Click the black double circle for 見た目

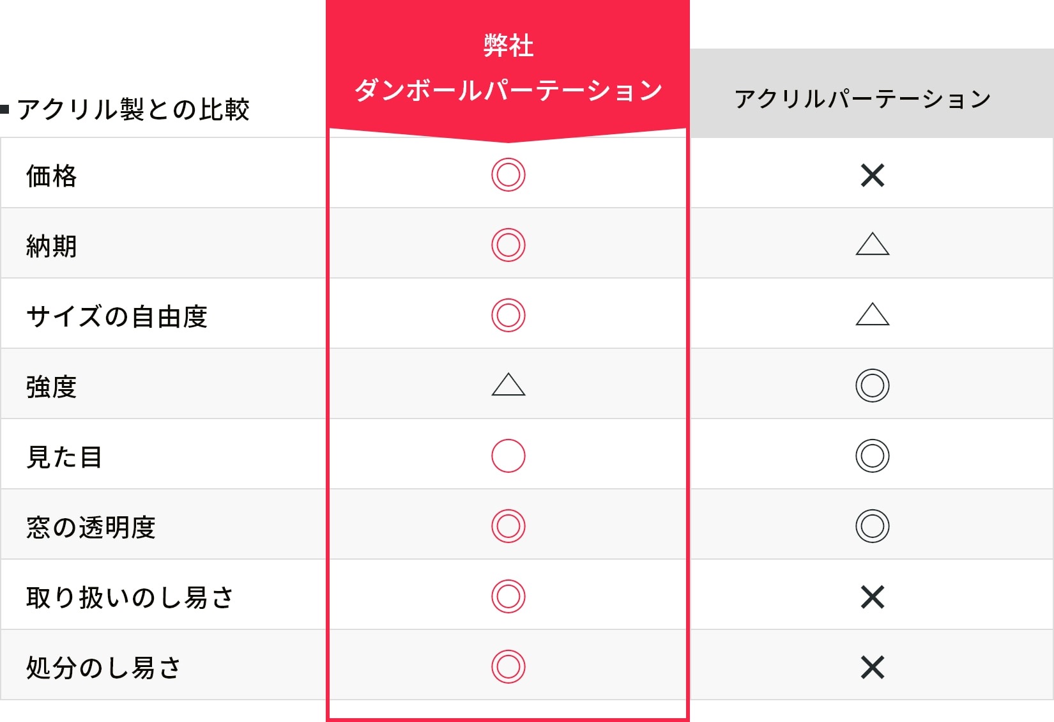pyautogui.click(x=873, y=456)
